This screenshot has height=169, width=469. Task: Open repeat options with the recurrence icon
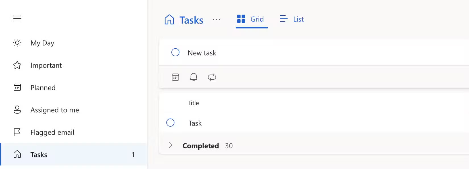pyautogui.click(x=212, y=77)
